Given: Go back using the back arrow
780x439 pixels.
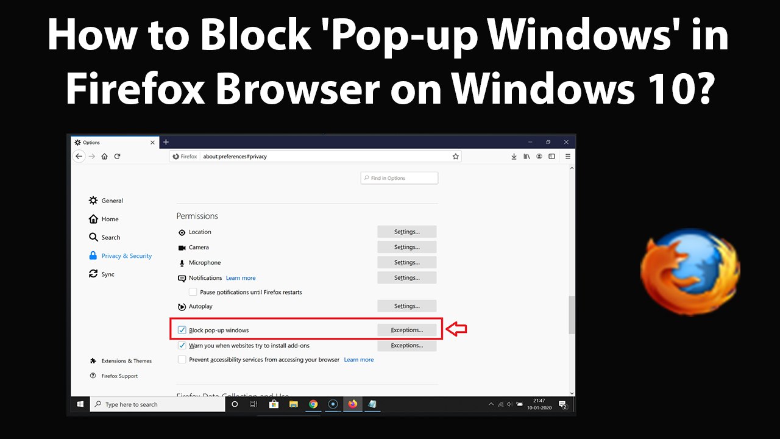Looking at the screenshot, I should coord(79,156).
